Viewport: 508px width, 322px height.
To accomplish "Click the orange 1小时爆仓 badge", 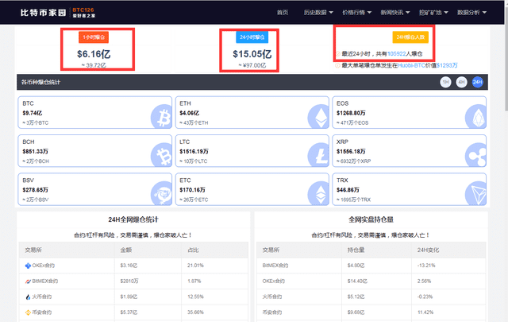I will [94, 37].
